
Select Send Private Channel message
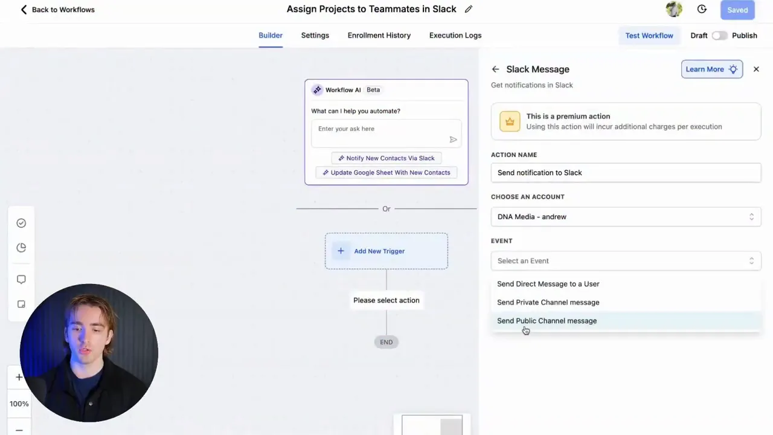pos(626,302)
